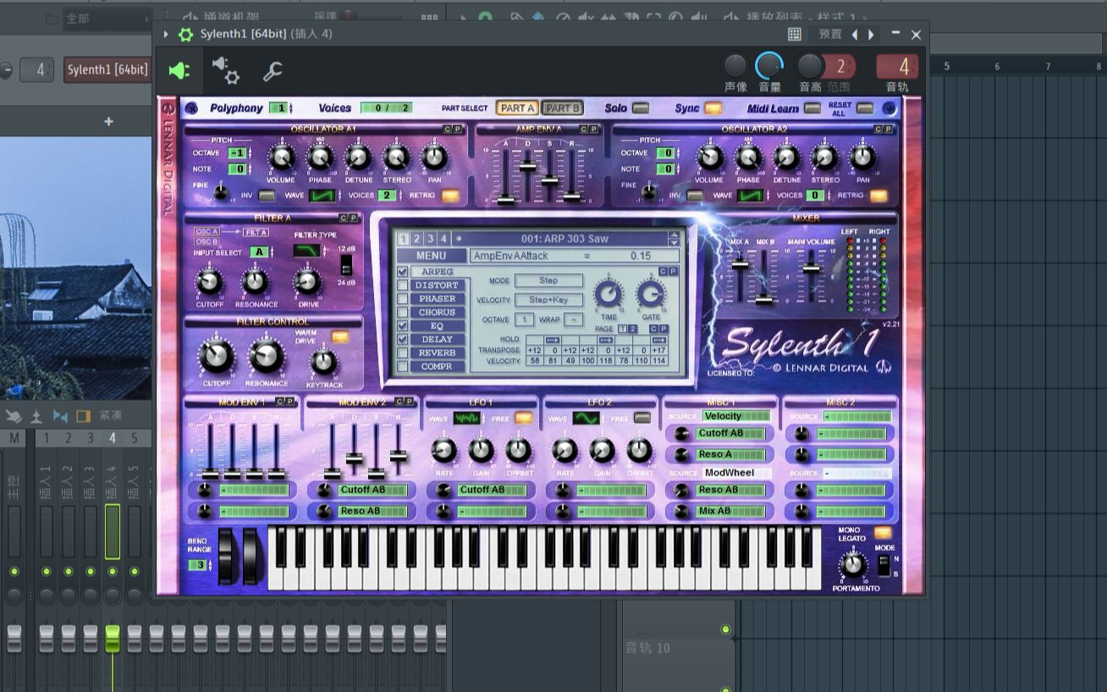
Task: Enable the CHORUS effect checkbox
Action: tap(403, 312)
